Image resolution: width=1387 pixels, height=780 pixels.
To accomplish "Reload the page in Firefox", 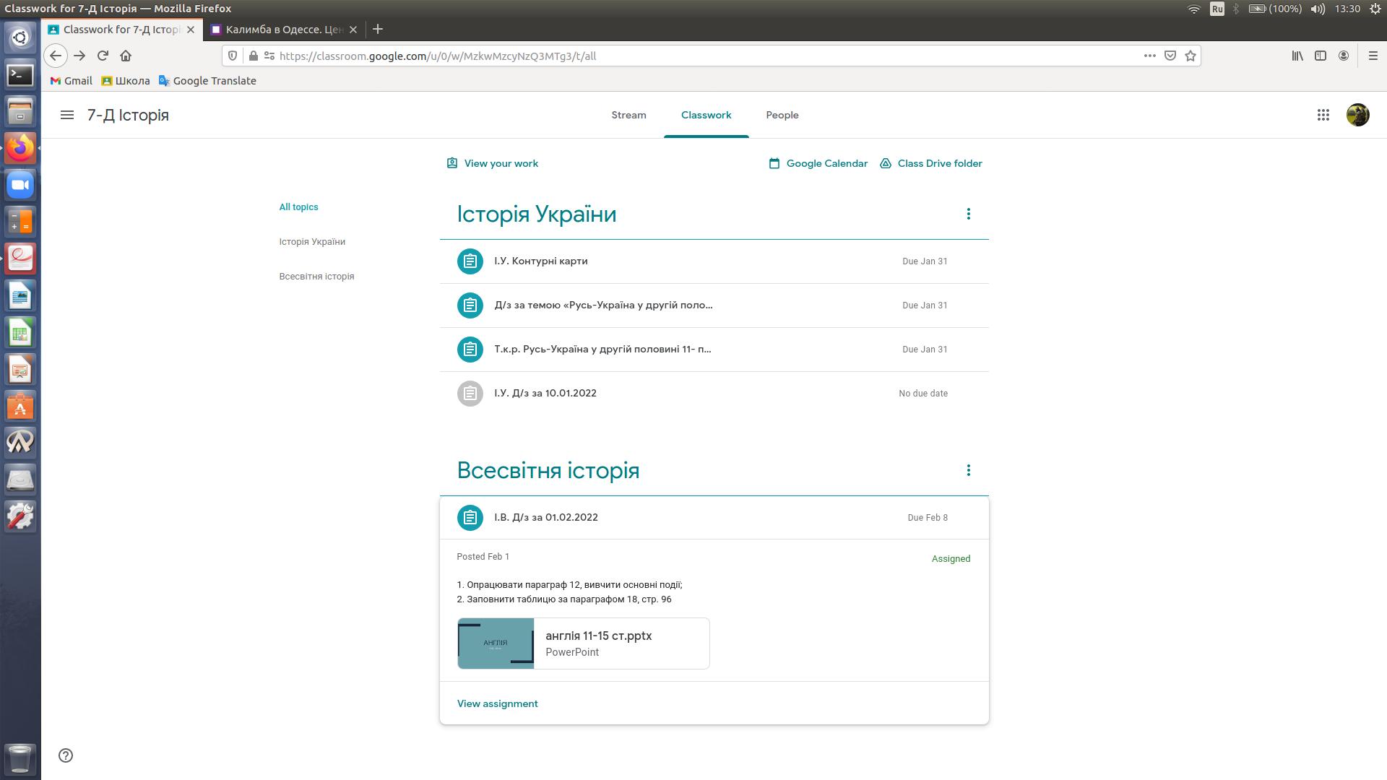I will tap(103, 56).
